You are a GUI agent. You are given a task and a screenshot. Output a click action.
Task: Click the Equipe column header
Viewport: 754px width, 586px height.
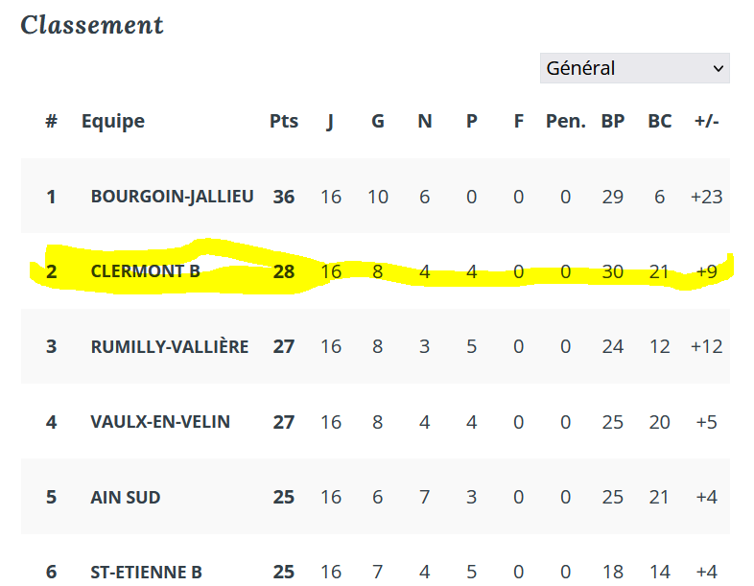pyautogui.click(x=113, y=121)
